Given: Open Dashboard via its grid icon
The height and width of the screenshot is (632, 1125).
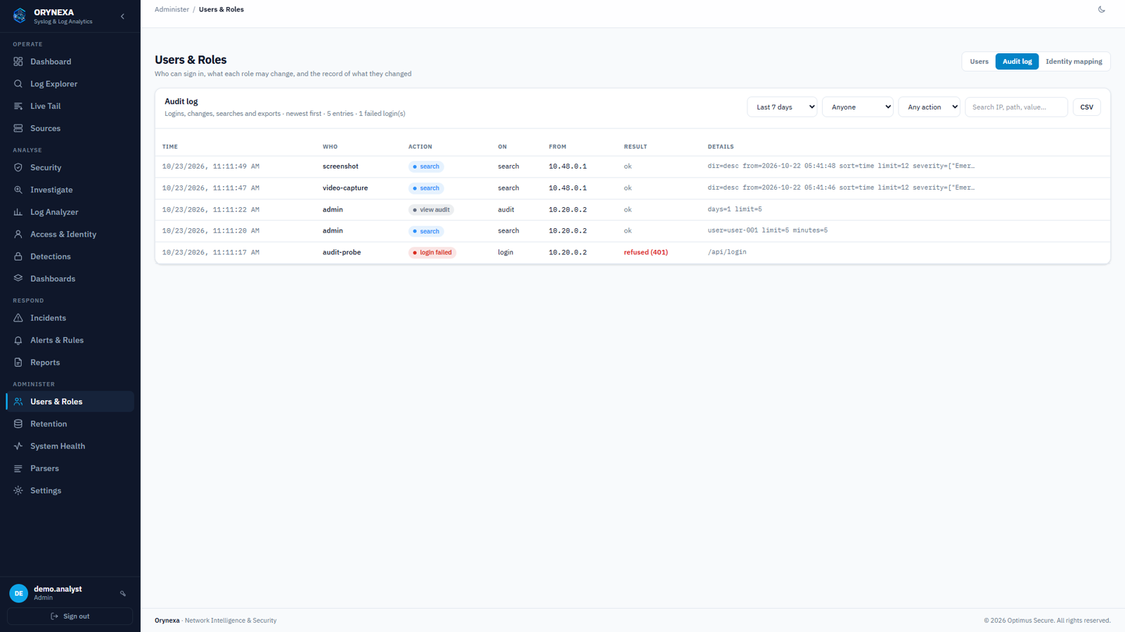Looking at the screenshot, I should pyautogui.click(x=18, y=62).
